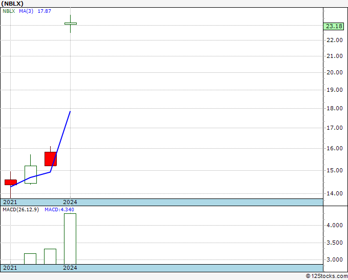The width and height of the screenshot is (348, 280).
Task: Click the 2024 green candlestick body
Action: pyautogui.click(x=71, y=24)
